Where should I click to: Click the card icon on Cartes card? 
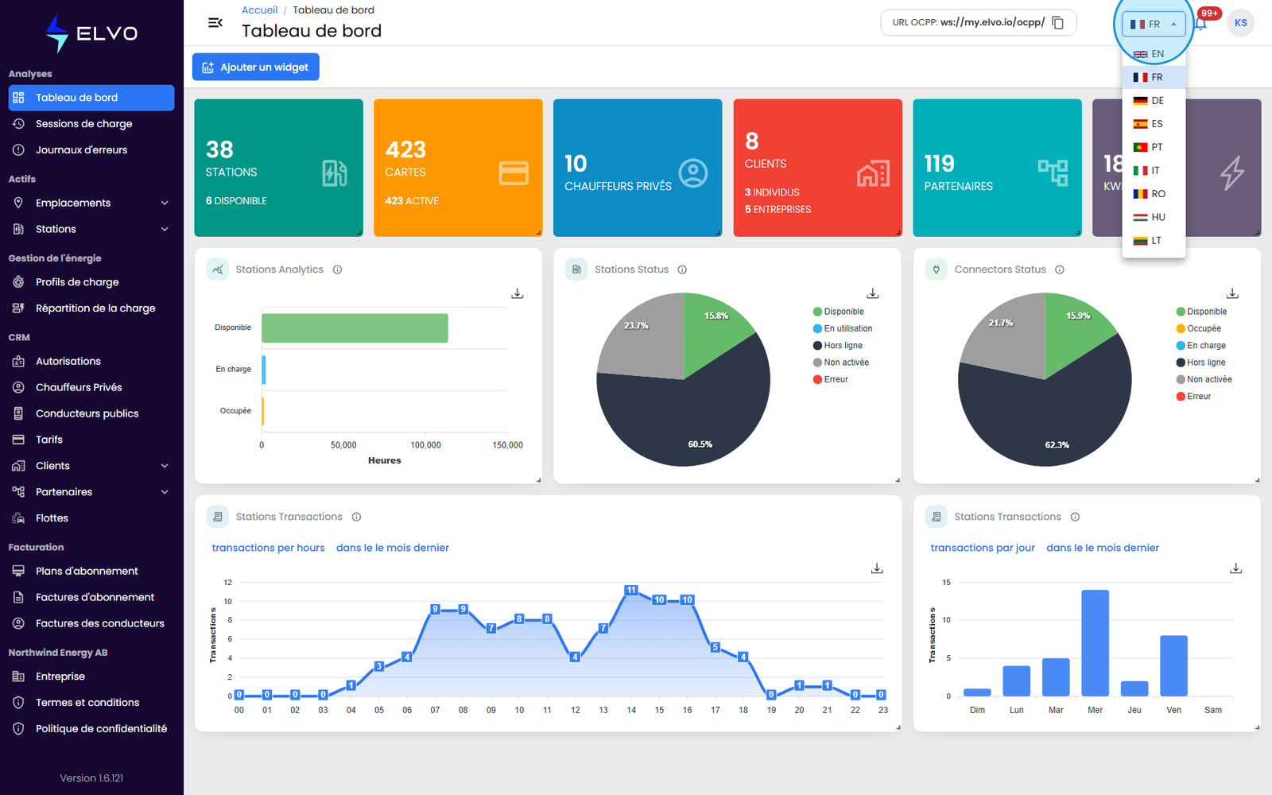514,173
